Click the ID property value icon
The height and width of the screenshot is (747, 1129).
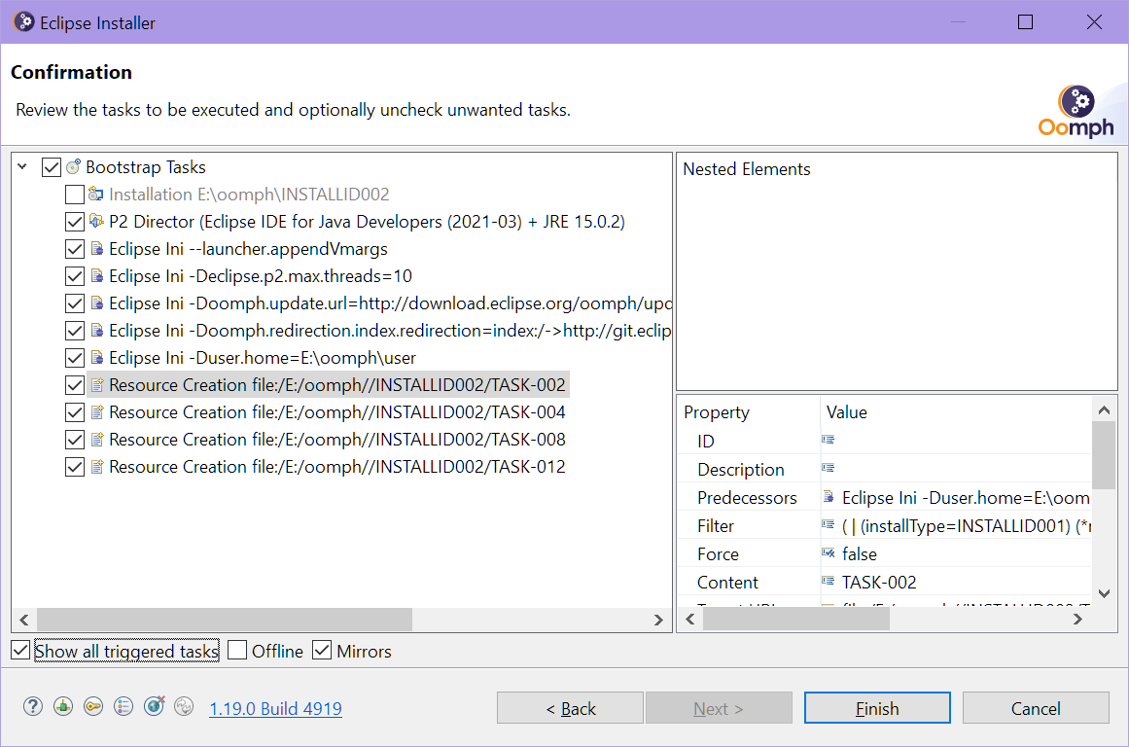[x=828, y=440]
